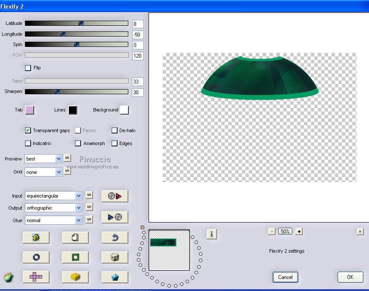Click the S button next to Output
This screenshot has width=369, height=291.
89,207
